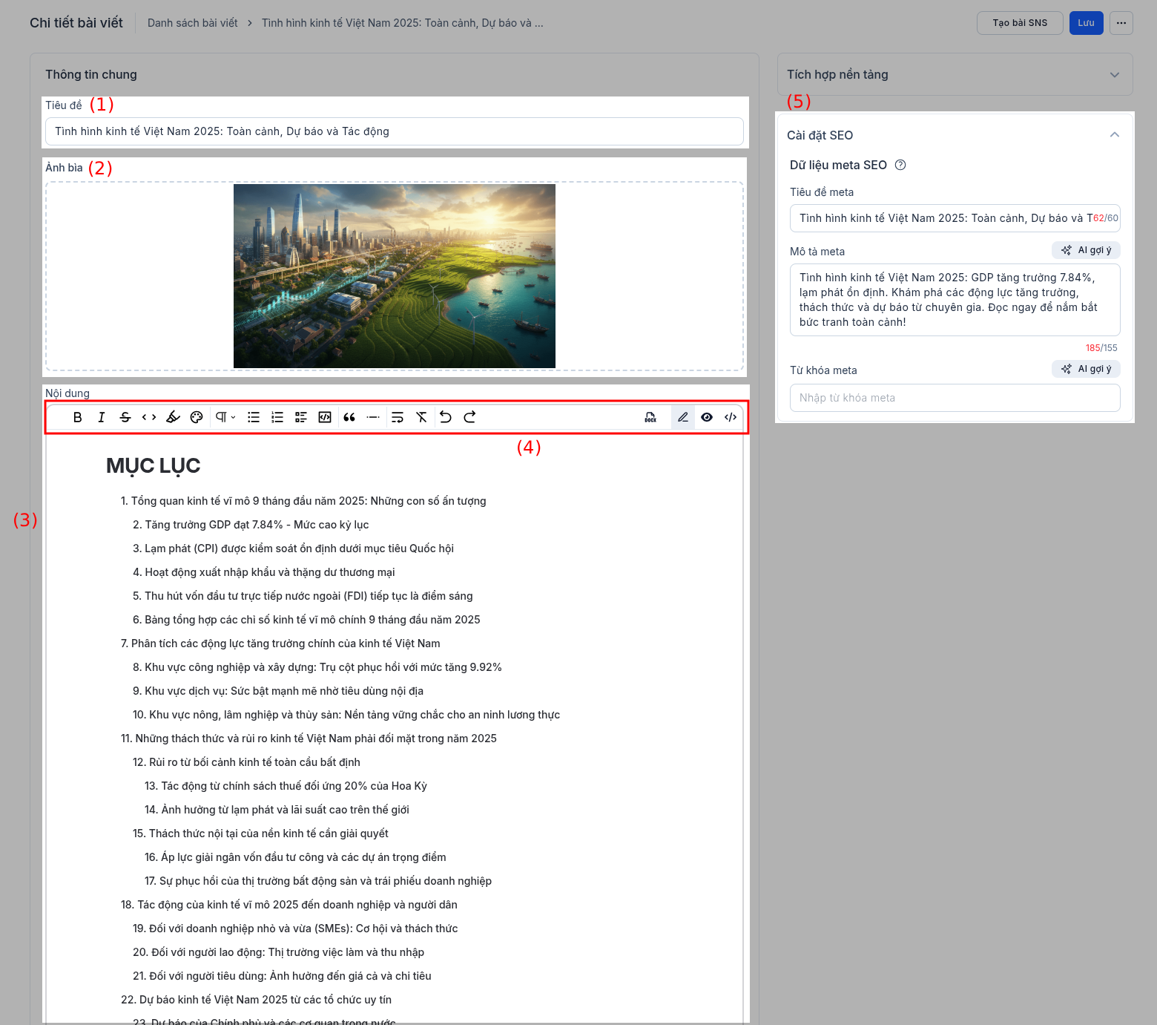The width and height of the screenshot is (1157, 1025).
Task: Toggle preview mode with eye icon
Action: [707, 417]
